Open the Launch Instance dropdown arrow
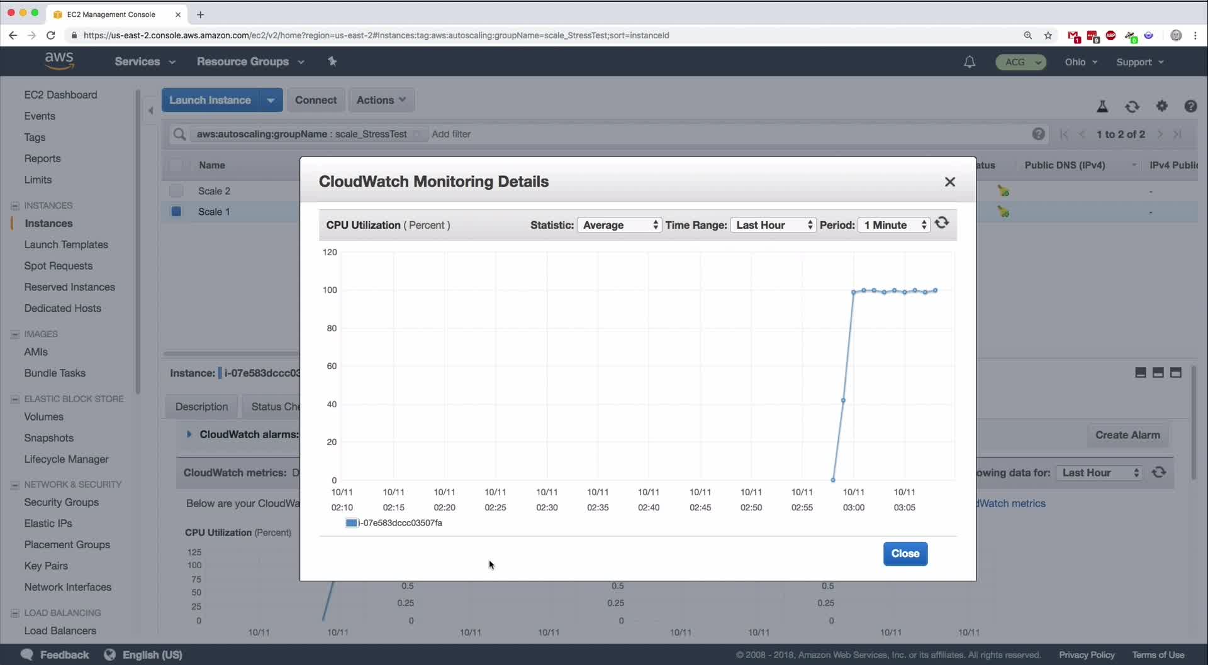The width and height of the screenshot is (1208, 665). coord(271,100)
